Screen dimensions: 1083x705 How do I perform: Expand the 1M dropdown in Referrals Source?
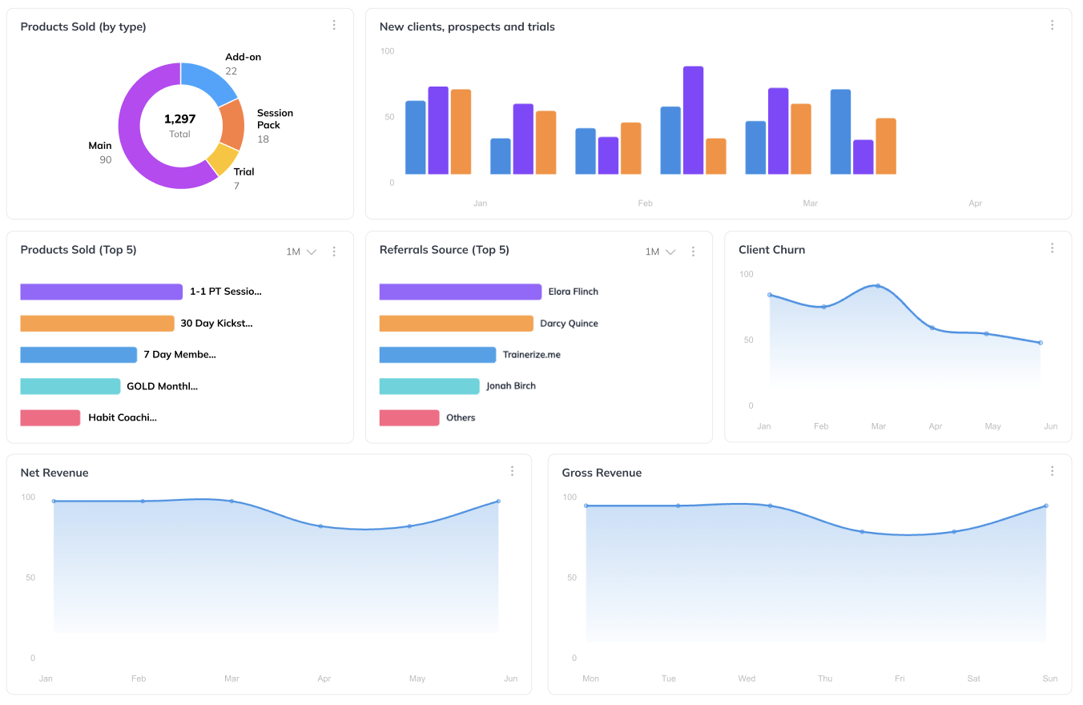pos(660,252)
